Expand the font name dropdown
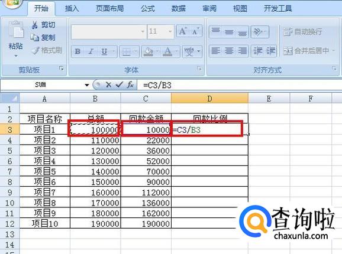The width and height of the screenshot is (342, 254). (x=143, y=31)
